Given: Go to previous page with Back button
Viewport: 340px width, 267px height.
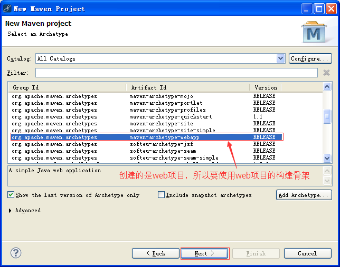Looking at the screenshot, I should pyautogui.click(x=155, y=253).
